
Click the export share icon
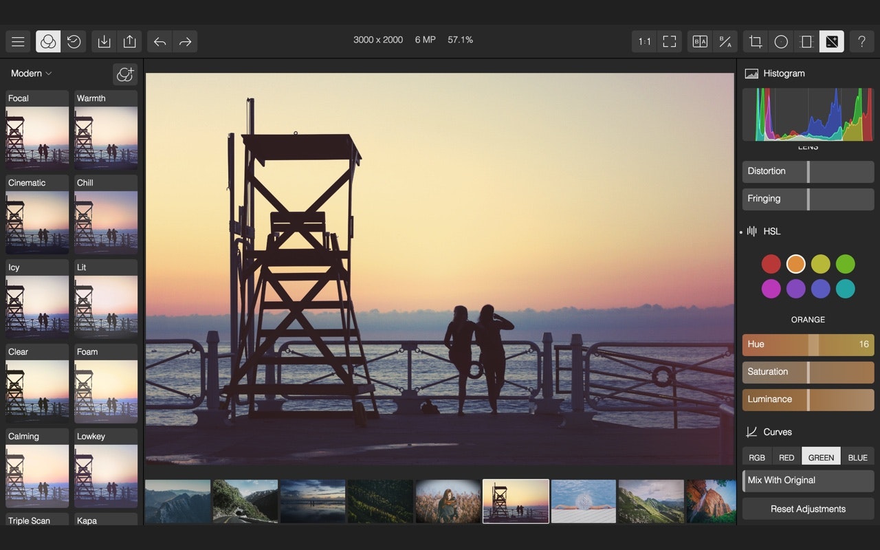click(129, 42)
